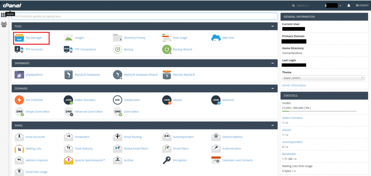The width and height of the screenshot is (371, 176).
Task: Collapse the Email section
Action: click(272, 125)
